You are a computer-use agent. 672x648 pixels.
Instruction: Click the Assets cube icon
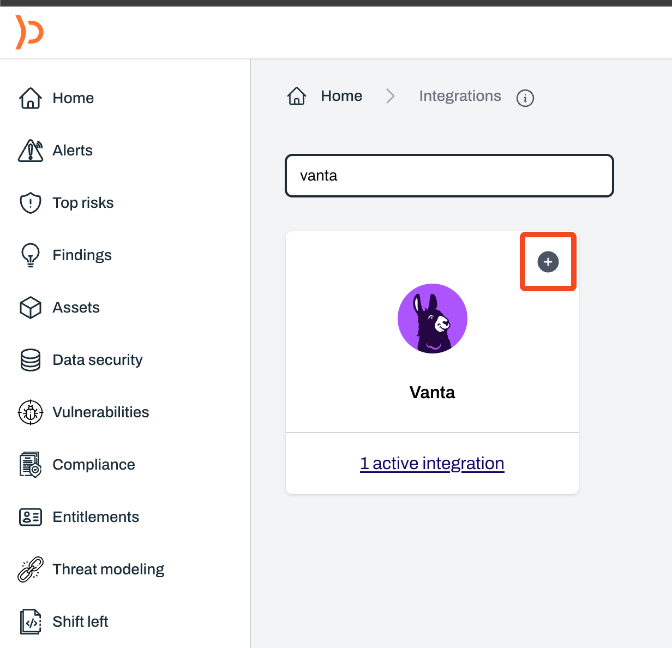[31, 308]
